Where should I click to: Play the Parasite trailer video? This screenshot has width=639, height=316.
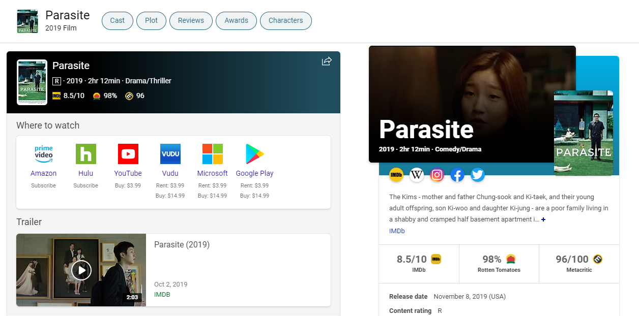tap(81, 270)
